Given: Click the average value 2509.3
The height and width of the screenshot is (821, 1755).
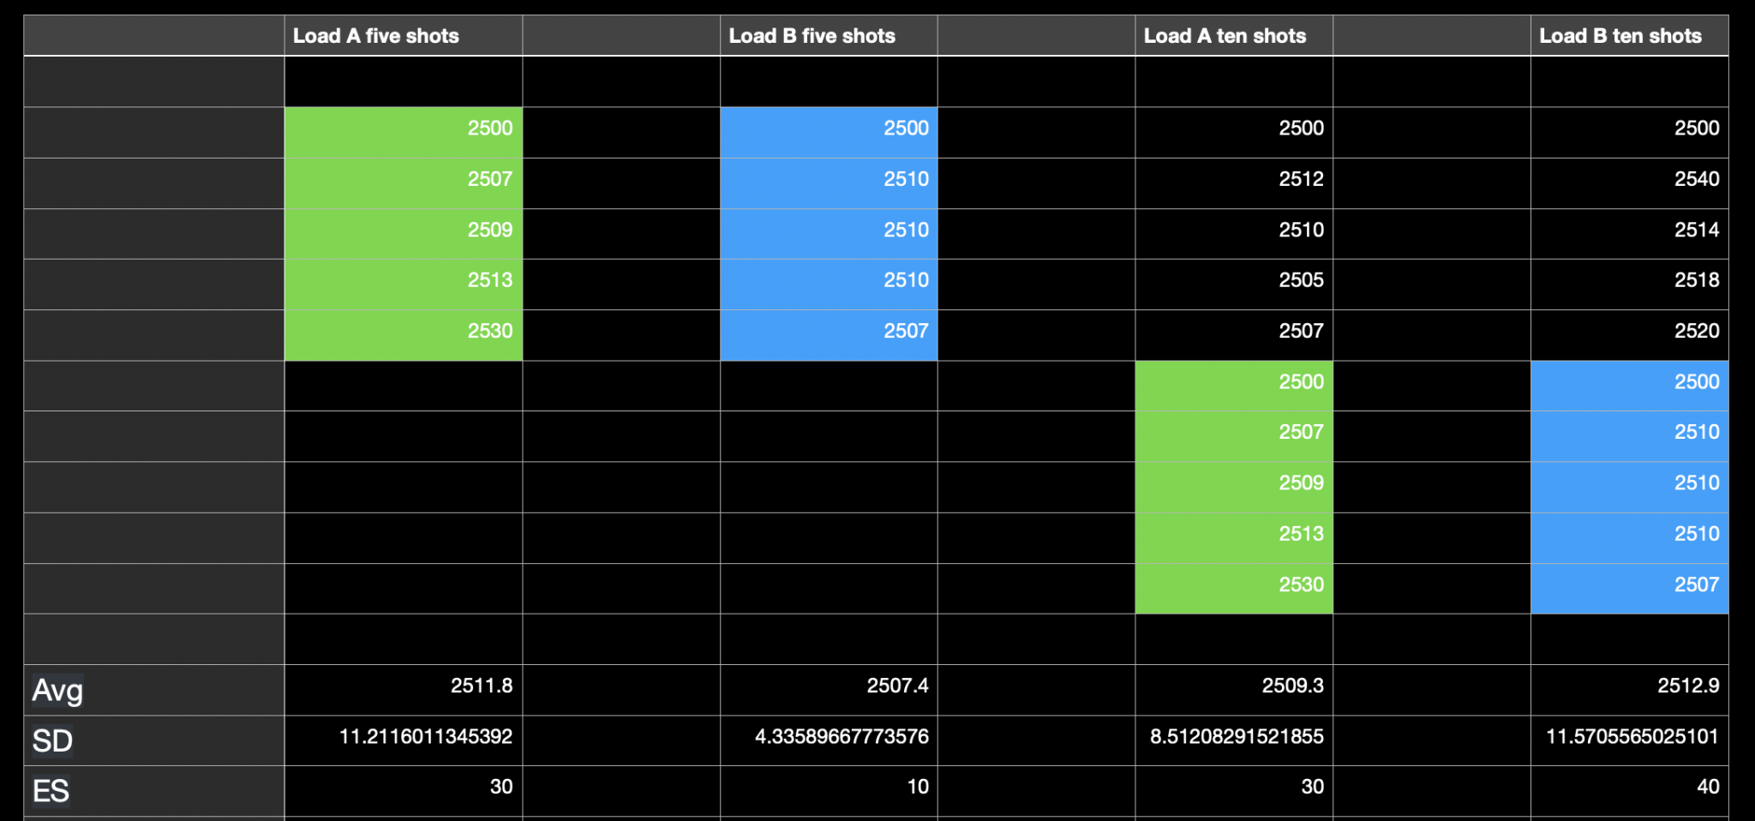Looking at the screenshot, I should (x=1233, y=686).
